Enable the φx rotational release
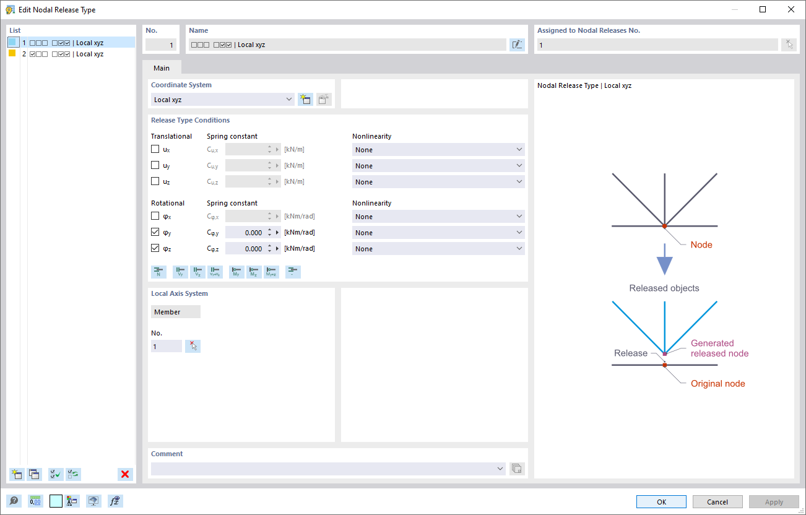Screen dimensions: 806x515 [x=155, y=215]
